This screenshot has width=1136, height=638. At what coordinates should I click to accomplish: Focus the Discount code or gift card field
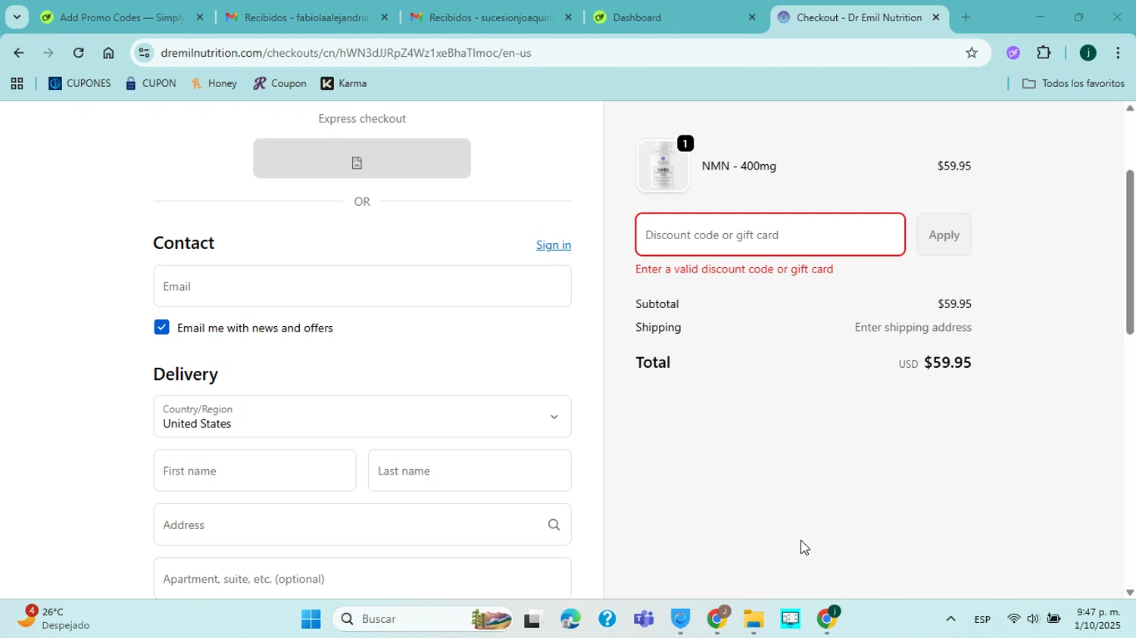pyautogui.click(x=770, y=235)
